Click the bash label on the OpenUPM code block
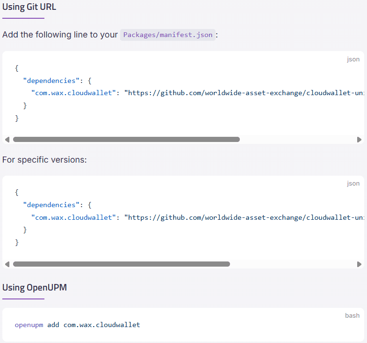Image resolution: width=367 pixels, height=343 pixels. 352,315
